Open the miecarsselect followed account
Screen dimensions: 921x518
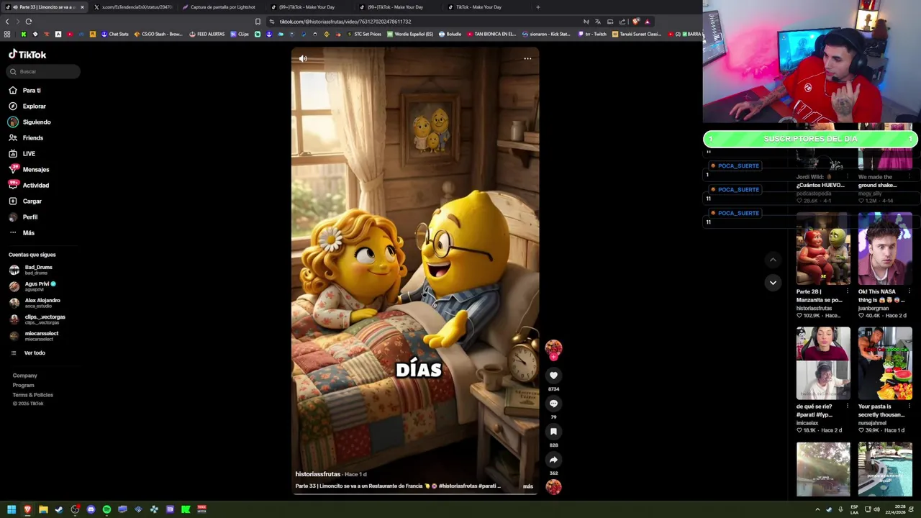click(x=34, y=336)
